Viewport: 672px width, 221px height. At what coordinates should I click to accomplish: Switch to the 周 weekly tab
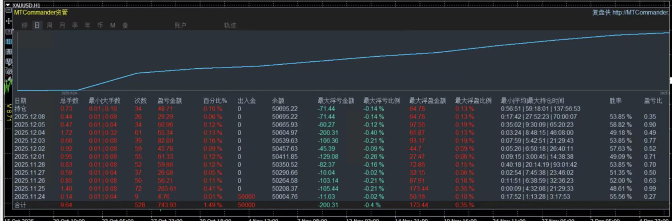click(x=50, y=25)
